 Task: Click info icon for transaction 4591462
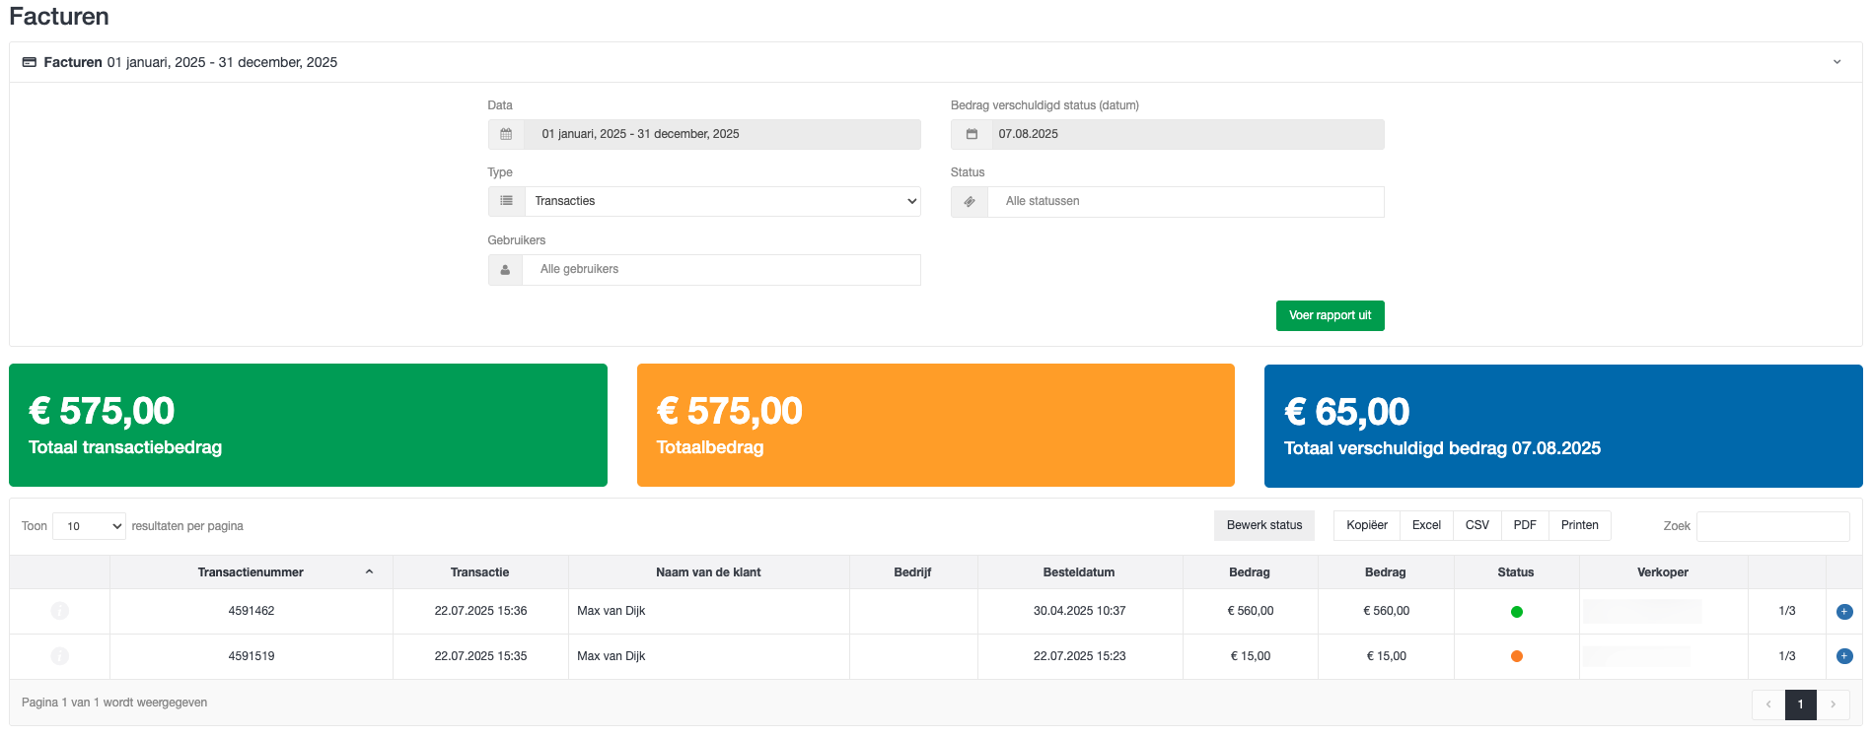[60, 611]
